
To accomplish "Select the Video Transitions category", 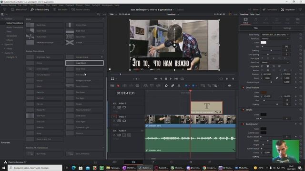I will (x=15, y=23).
